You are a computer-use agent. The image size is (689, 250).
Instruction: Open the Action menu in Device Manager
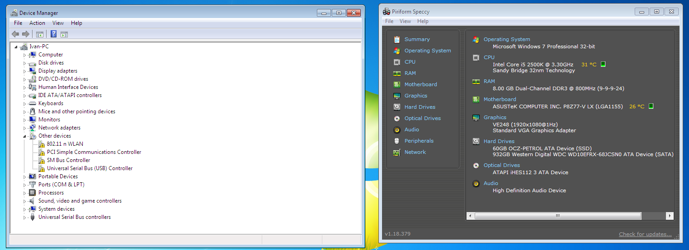(x=37, y=23)
